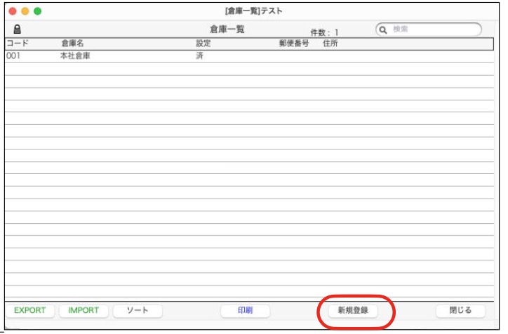Minimize the window with the yellow button

click(x=25, y=11)
